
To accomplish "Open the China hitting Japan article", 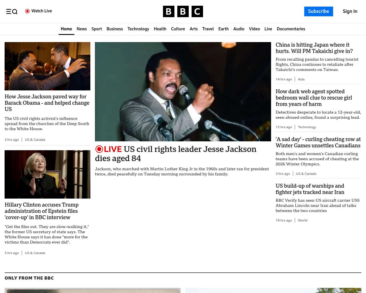I will tap(314, 48).
